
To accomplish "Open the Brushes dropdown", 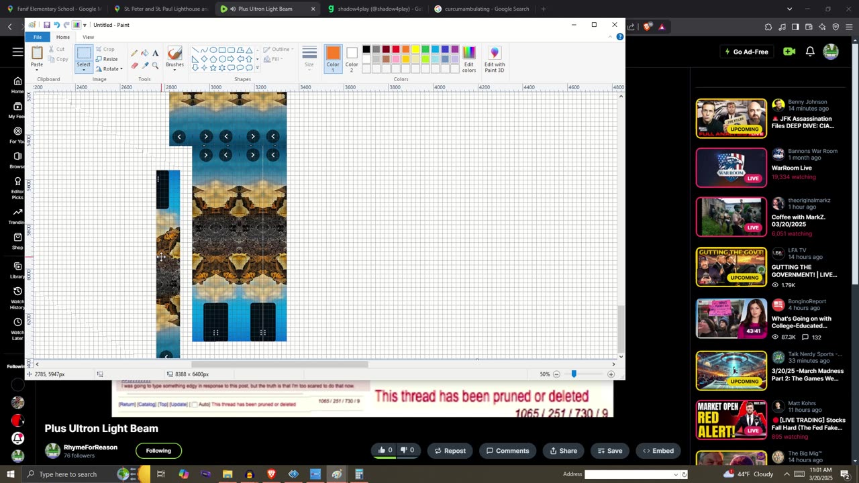I will pyautogui.click(x=174, y=69).
